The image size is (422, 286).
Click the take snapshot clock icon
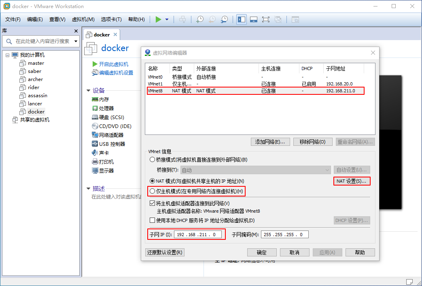pos(199,19)
